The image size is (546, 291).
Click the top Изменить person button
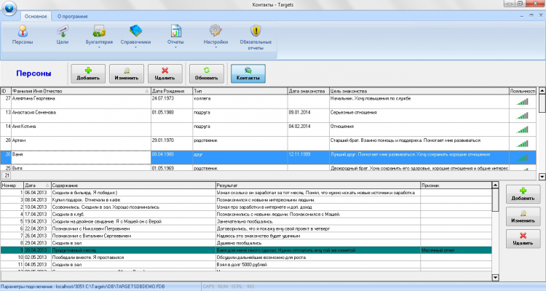click(127, 73)
